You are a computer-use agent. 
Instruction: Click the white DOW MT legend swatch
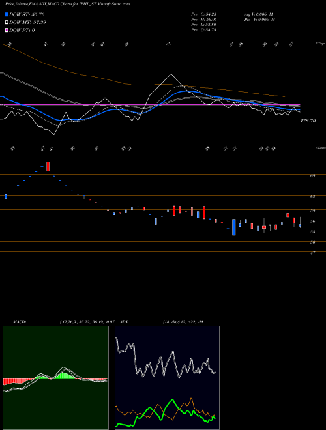[x=7, y=23]
